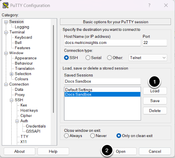Collapse the Connection tree node
Image resolution: width=175 pixels, height=158 pixels.
point(6,85)
